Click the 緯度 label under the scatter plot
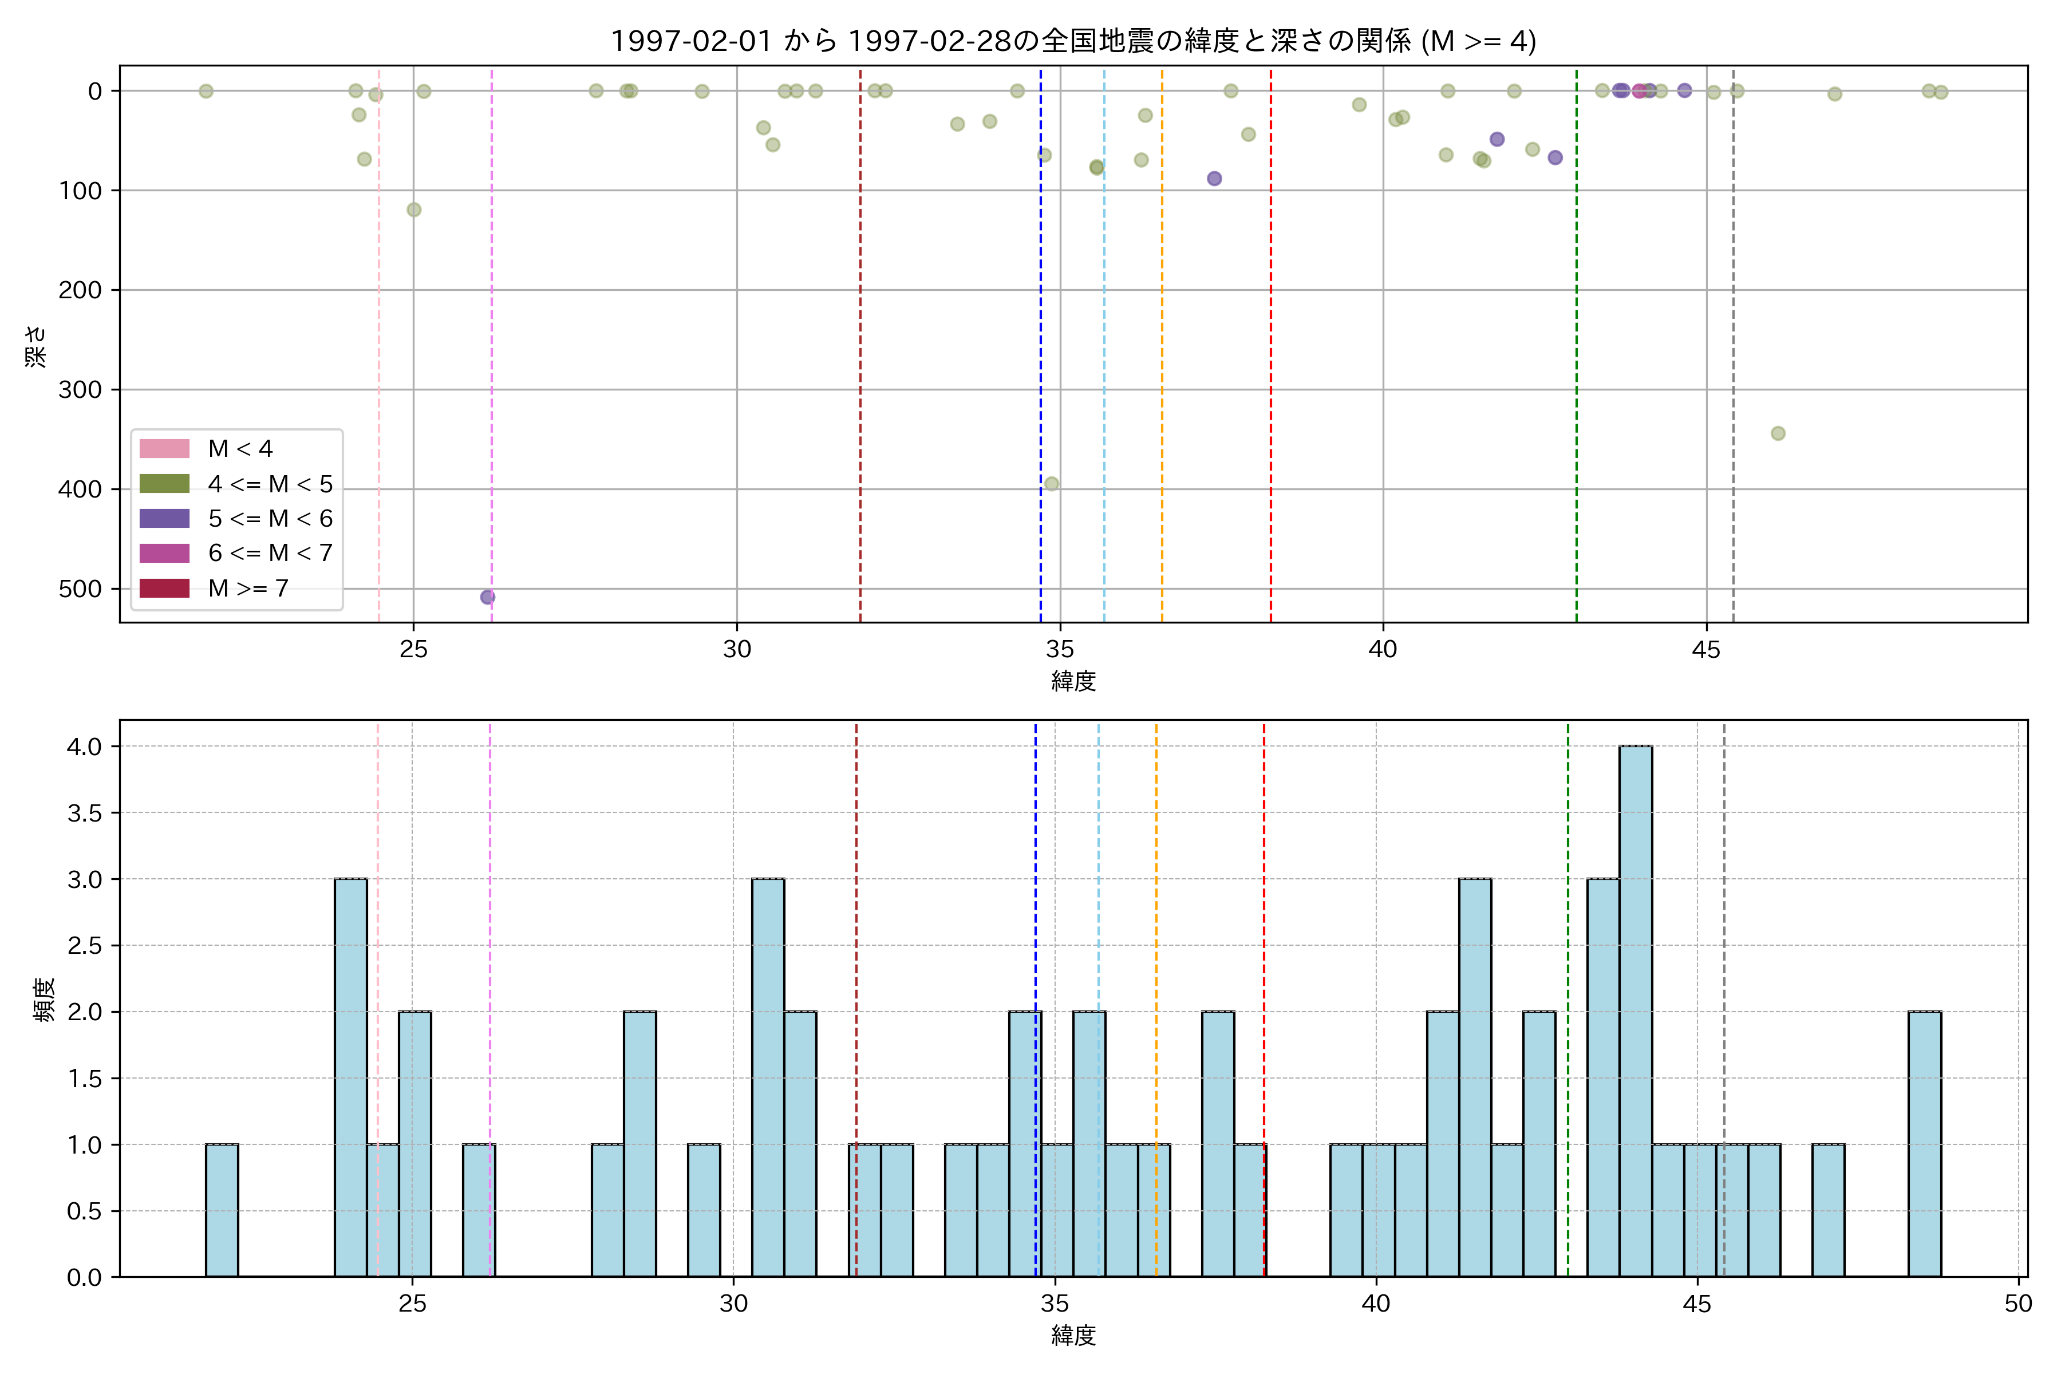The width and height of the screenshot is (2061, 1374). click(1072, 681)
